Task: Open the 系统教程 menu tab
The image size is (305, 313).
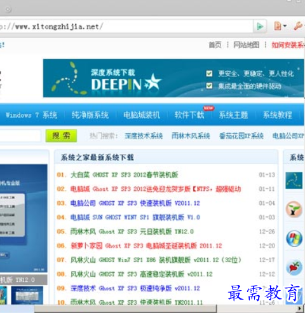Action: [278, 115]
